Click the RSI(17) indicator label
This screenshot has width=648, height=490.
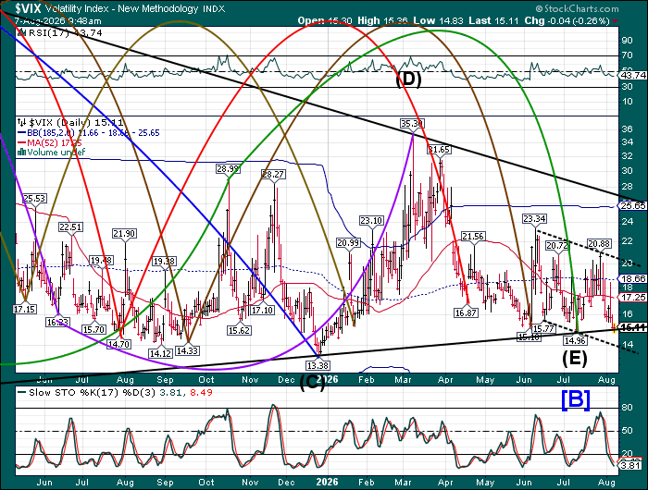pos(50,33)
